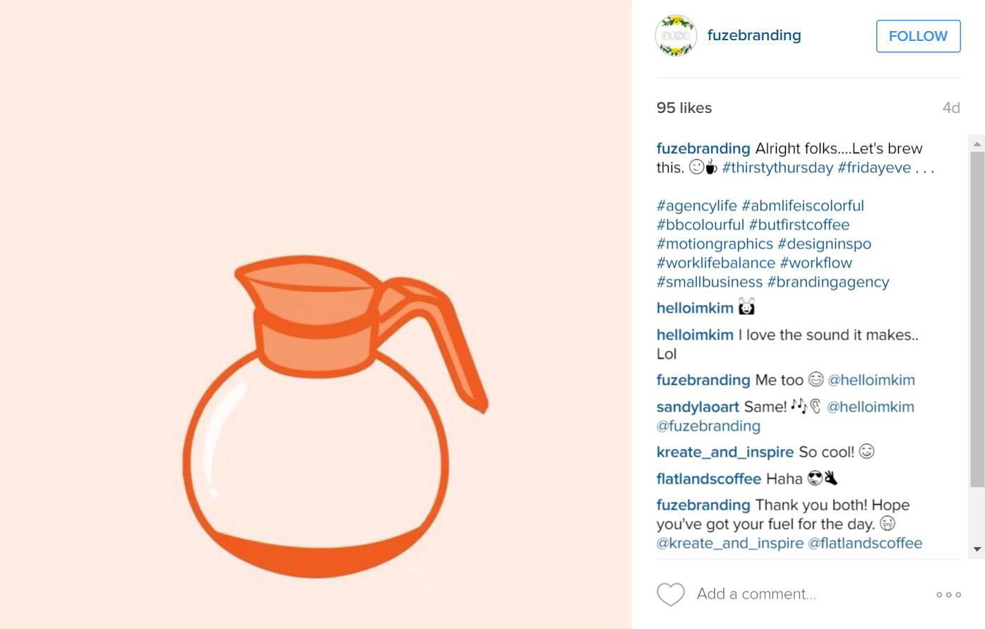
Task: Open the three-dot more options menu
Action: [x=948, y=594]
